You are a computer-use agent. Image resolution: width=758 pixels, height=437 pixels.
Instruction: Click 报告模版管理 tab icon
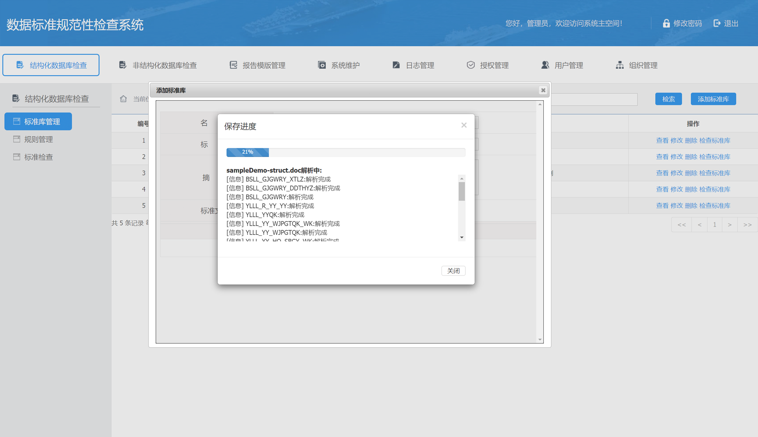pyautogui.click(x=234, y=65)
